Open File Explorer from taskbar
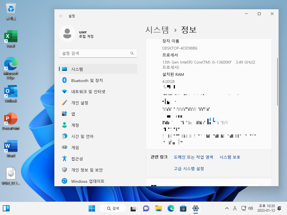 [159, 208]
